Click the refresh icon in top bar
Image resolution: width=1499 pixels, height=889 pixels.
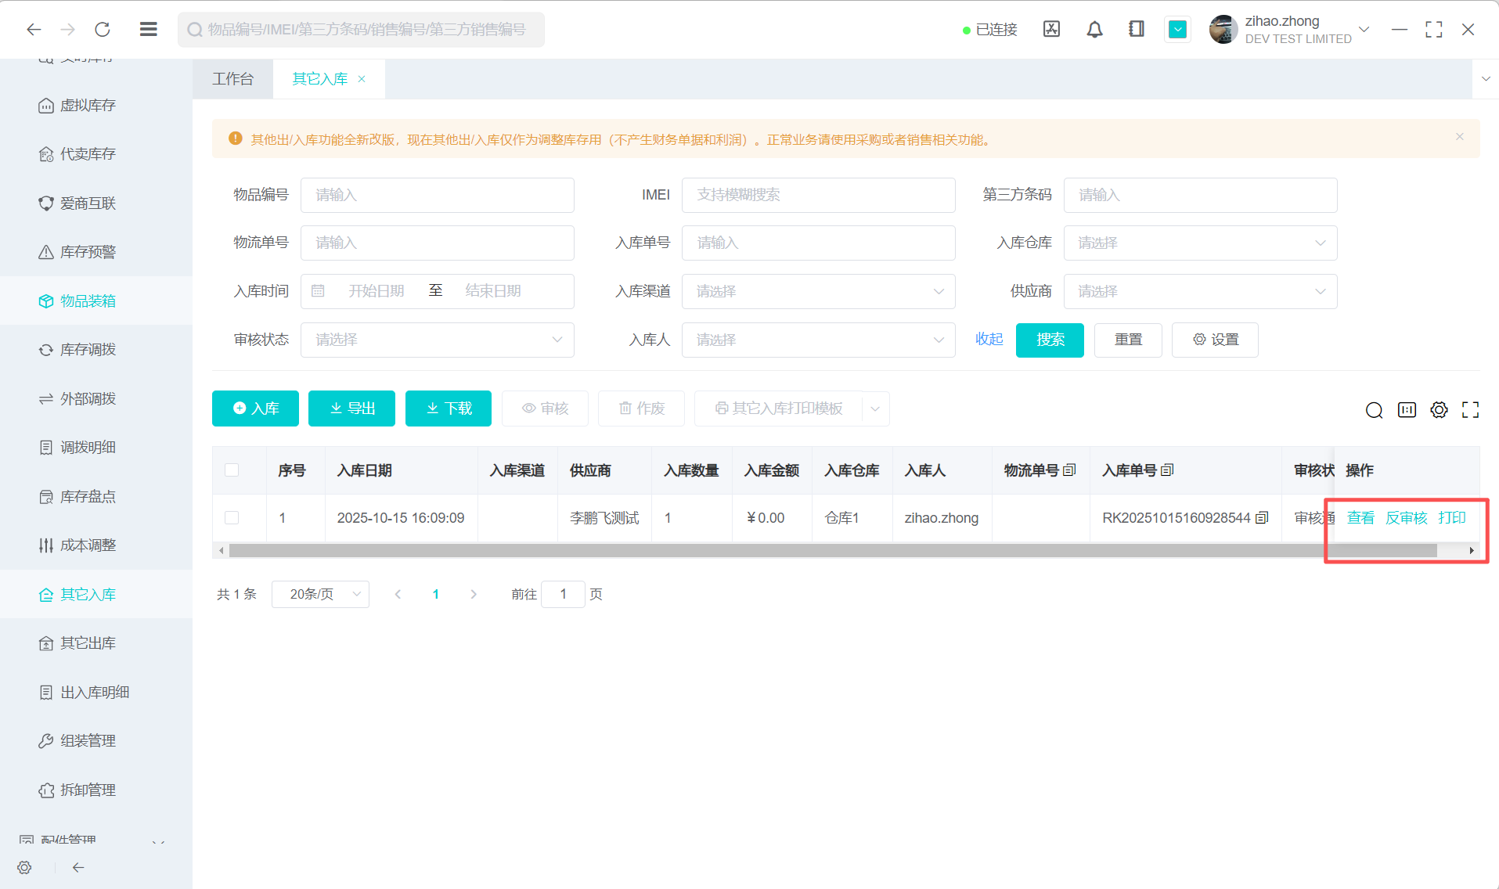point(103,30)
